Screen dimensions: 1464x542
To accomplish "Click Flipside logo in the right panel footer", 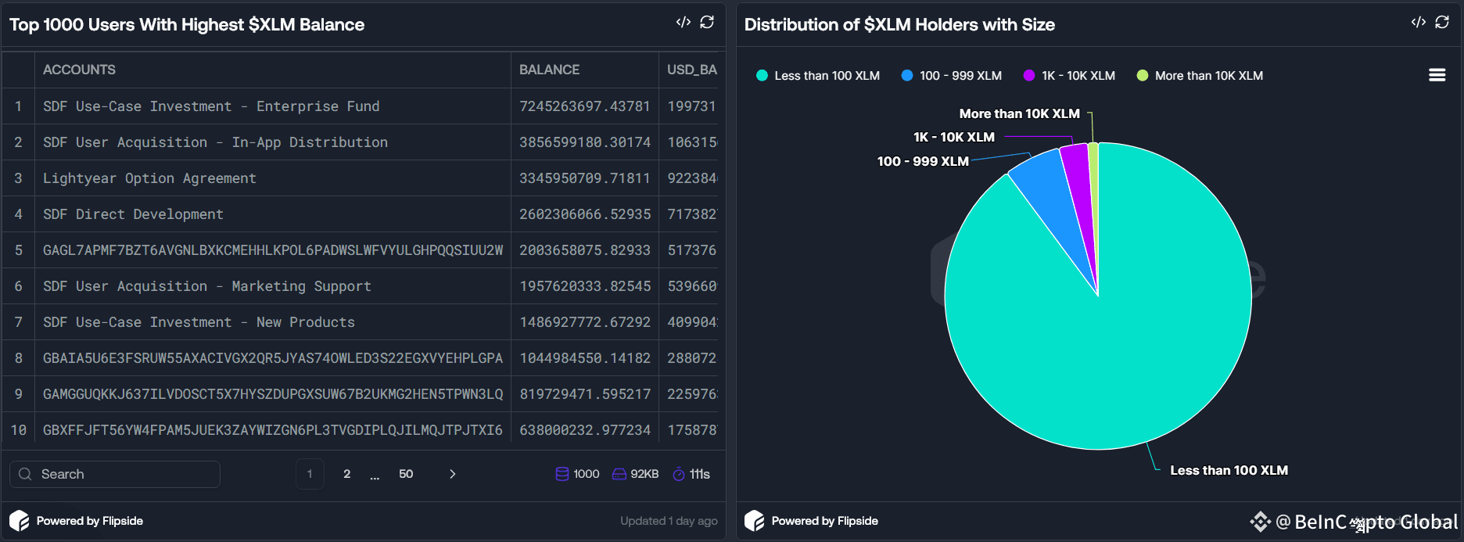I will (x=755, y=521).
